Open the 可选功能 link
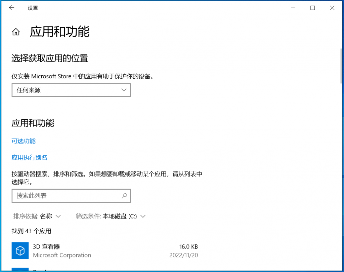This screenshot has width=344, height=272. [24, 141]
